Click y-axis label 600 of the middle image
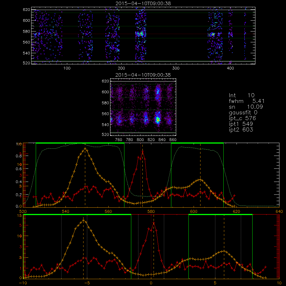 pos(105,92)
